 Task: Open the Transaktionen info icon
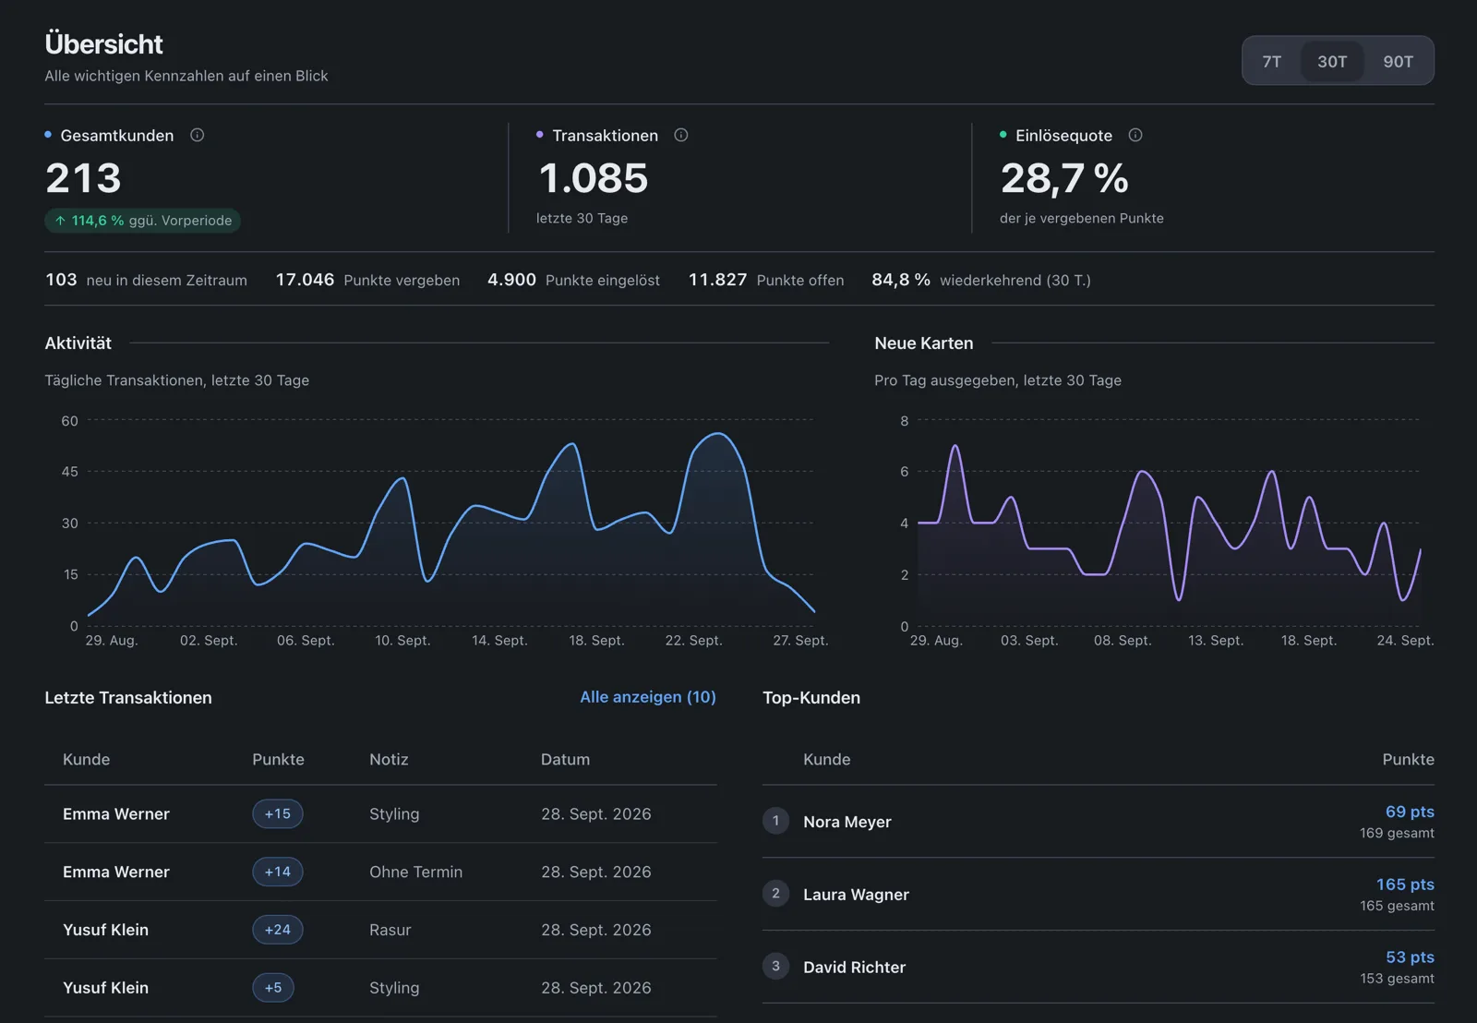tap(681, 135)
